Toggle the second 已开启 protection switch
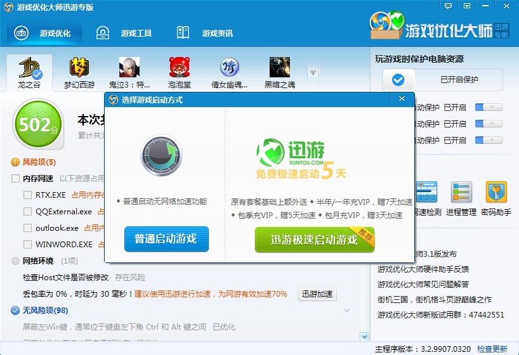This screenshot has height=355, width=519. (x=489, y=124)
